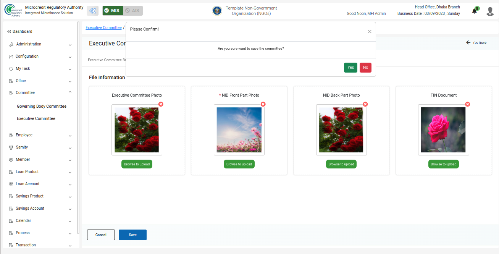Open Executive Committee submenu item
This screenshot has height=254, width=499.
coord(36,119)
